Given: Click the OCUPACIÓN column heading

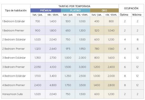Looking at the screenshot, I should coord(131,8).
